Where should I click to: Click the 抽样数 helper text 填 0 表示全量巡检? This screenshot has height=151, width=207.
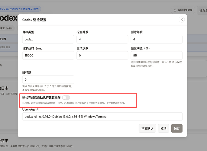click(x=47, y=88)
